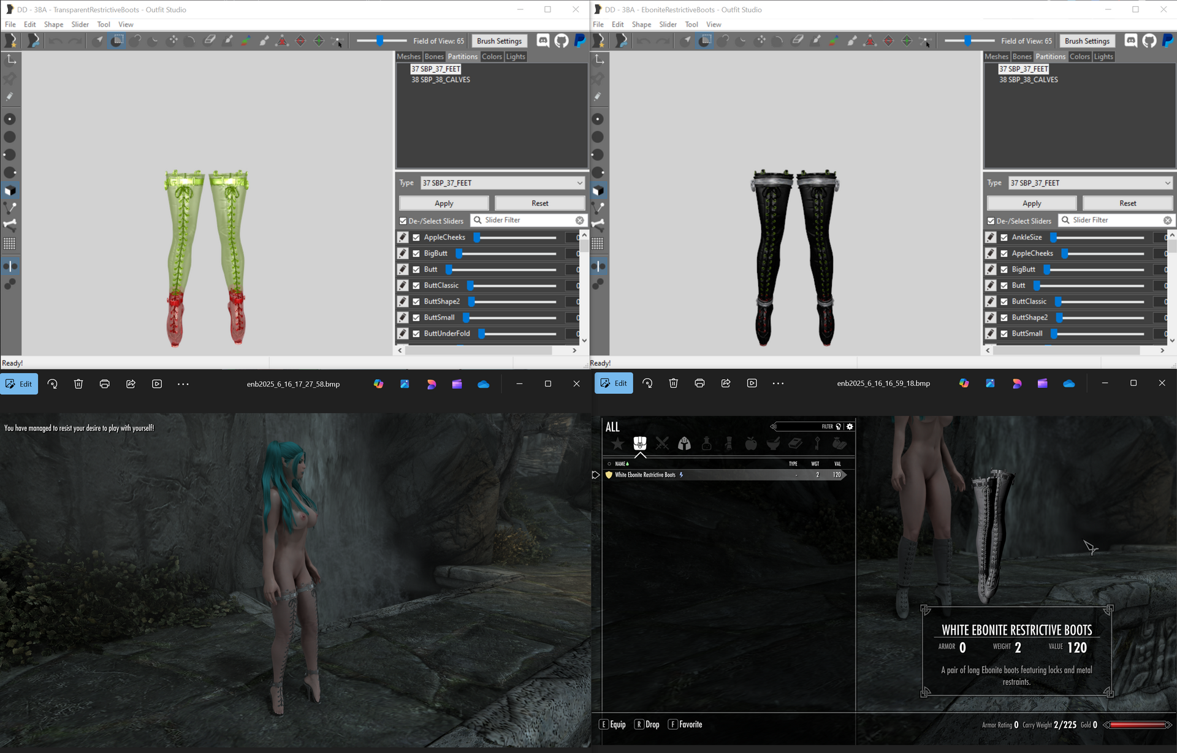The width and height of the screenshot is (1177, 753).
Task: Print image enb2025_6_16_17_27_58.bmp
Action: click(105, 384)
